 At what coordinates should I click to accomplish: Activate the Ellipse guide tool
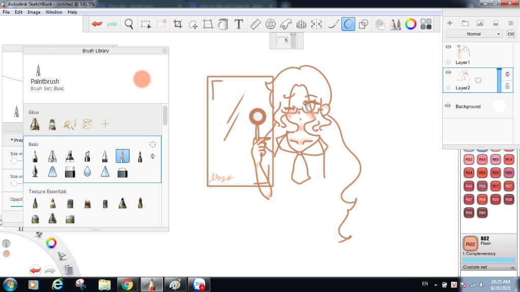(271, 24)
